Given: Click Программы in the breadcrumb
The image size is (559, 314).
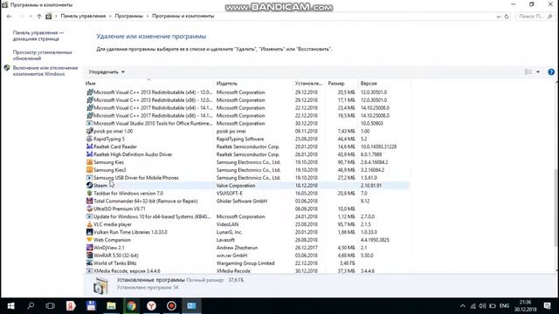Looking at the screenshot, I should click(x=128, y=16).
